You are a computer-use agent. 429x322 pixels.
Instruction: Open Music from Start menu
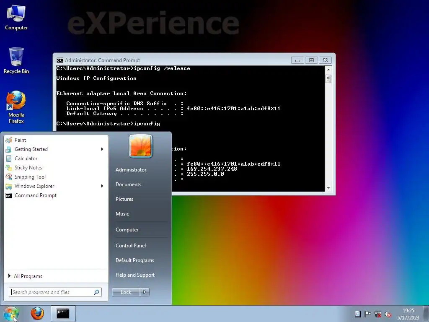coord(122,214)
